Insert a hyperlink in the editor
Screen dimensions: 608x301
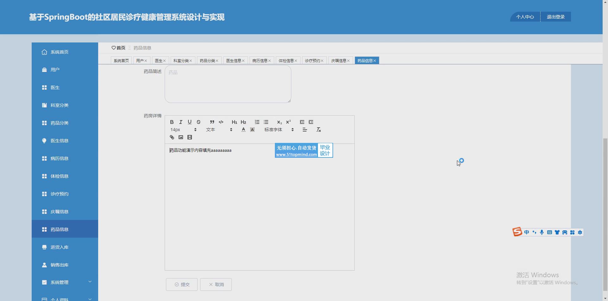(x=172, y=137)
